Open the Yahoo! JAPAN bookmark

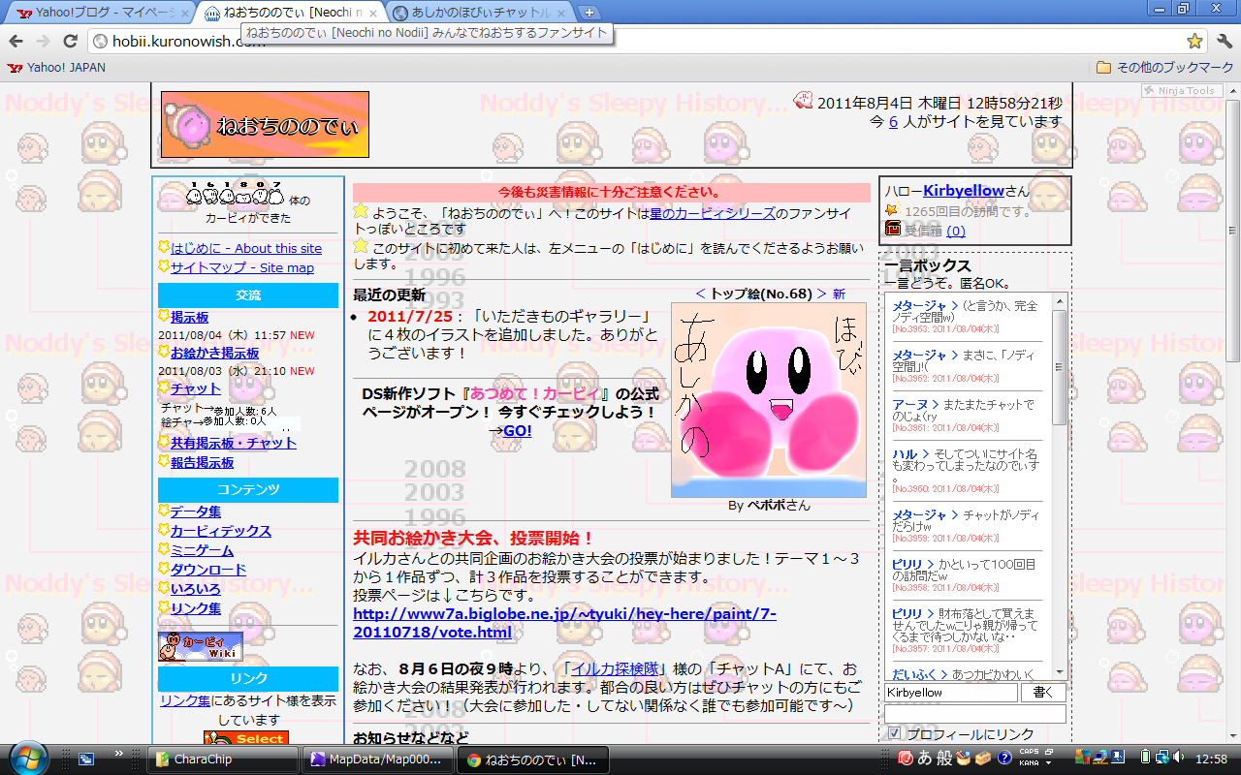pos(56,68)
